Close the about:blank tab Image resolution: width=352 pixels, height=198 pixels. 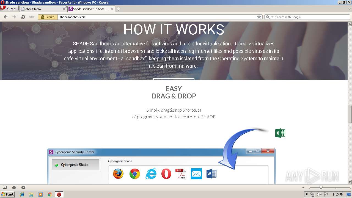click(64, 9)
